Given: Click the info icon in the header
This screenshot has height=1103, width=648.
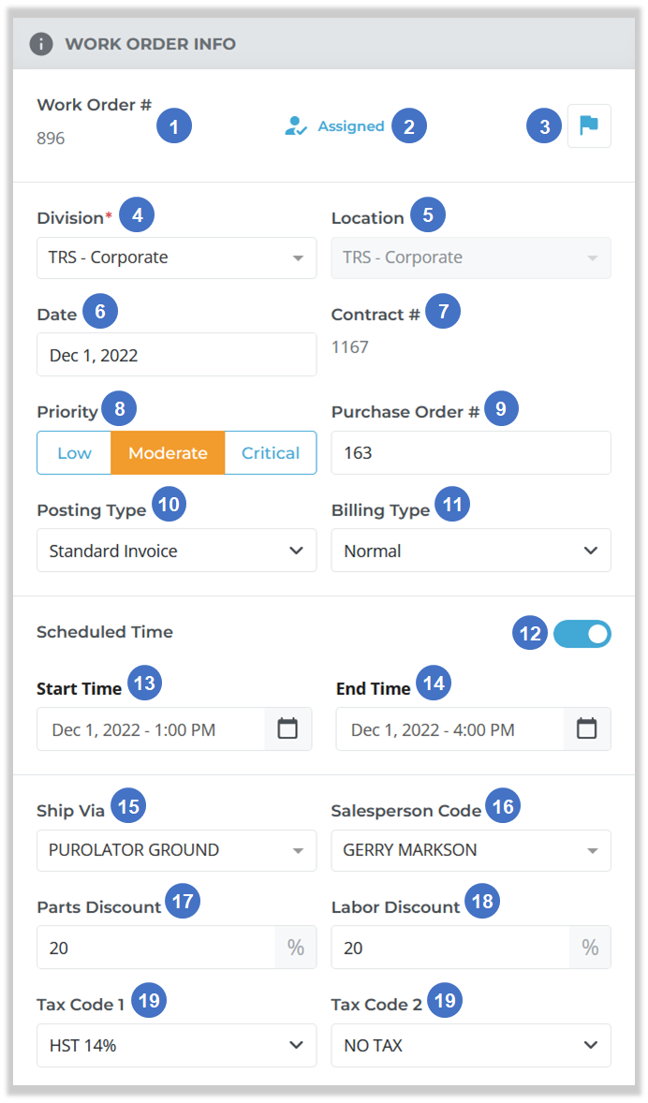Looking at the screenshot, I should pos(41,44).
